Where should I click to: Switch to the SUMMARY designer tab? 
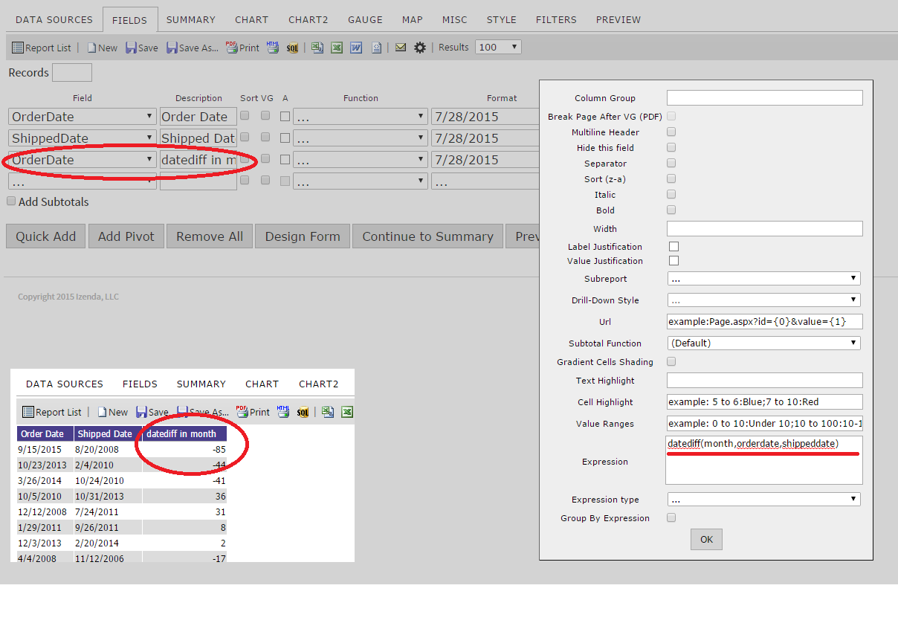click(x=191, y=19)
